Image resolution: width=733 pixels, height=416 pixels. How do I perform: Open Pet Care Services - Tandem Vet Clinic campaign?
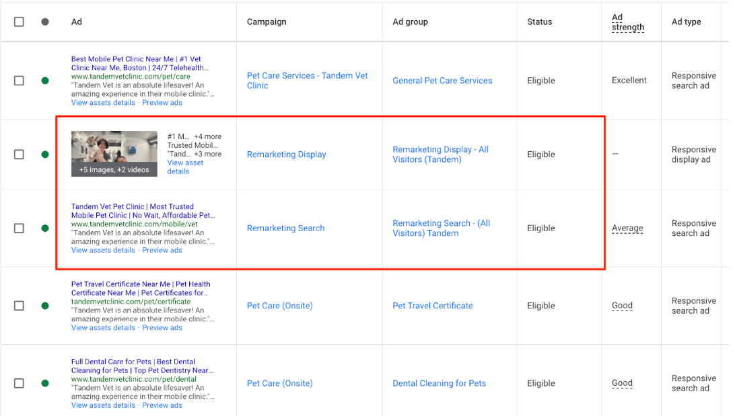307,81
